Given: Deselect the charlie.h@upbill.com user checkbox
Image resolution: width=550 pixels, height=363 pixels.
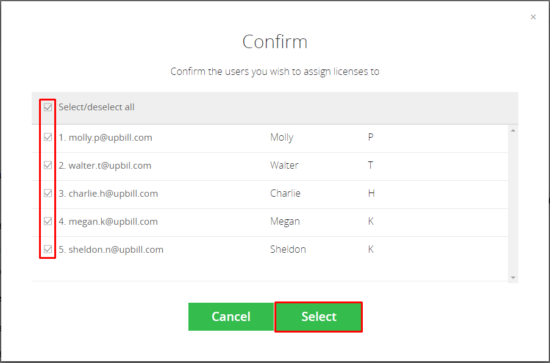Looking at the screenshot, I should [48, 194].
